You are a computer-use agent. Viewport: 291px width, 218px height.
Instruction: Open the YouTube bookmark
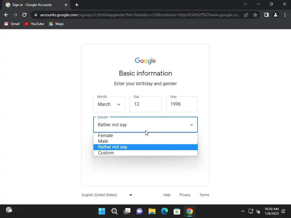click(x=34, y=24)
